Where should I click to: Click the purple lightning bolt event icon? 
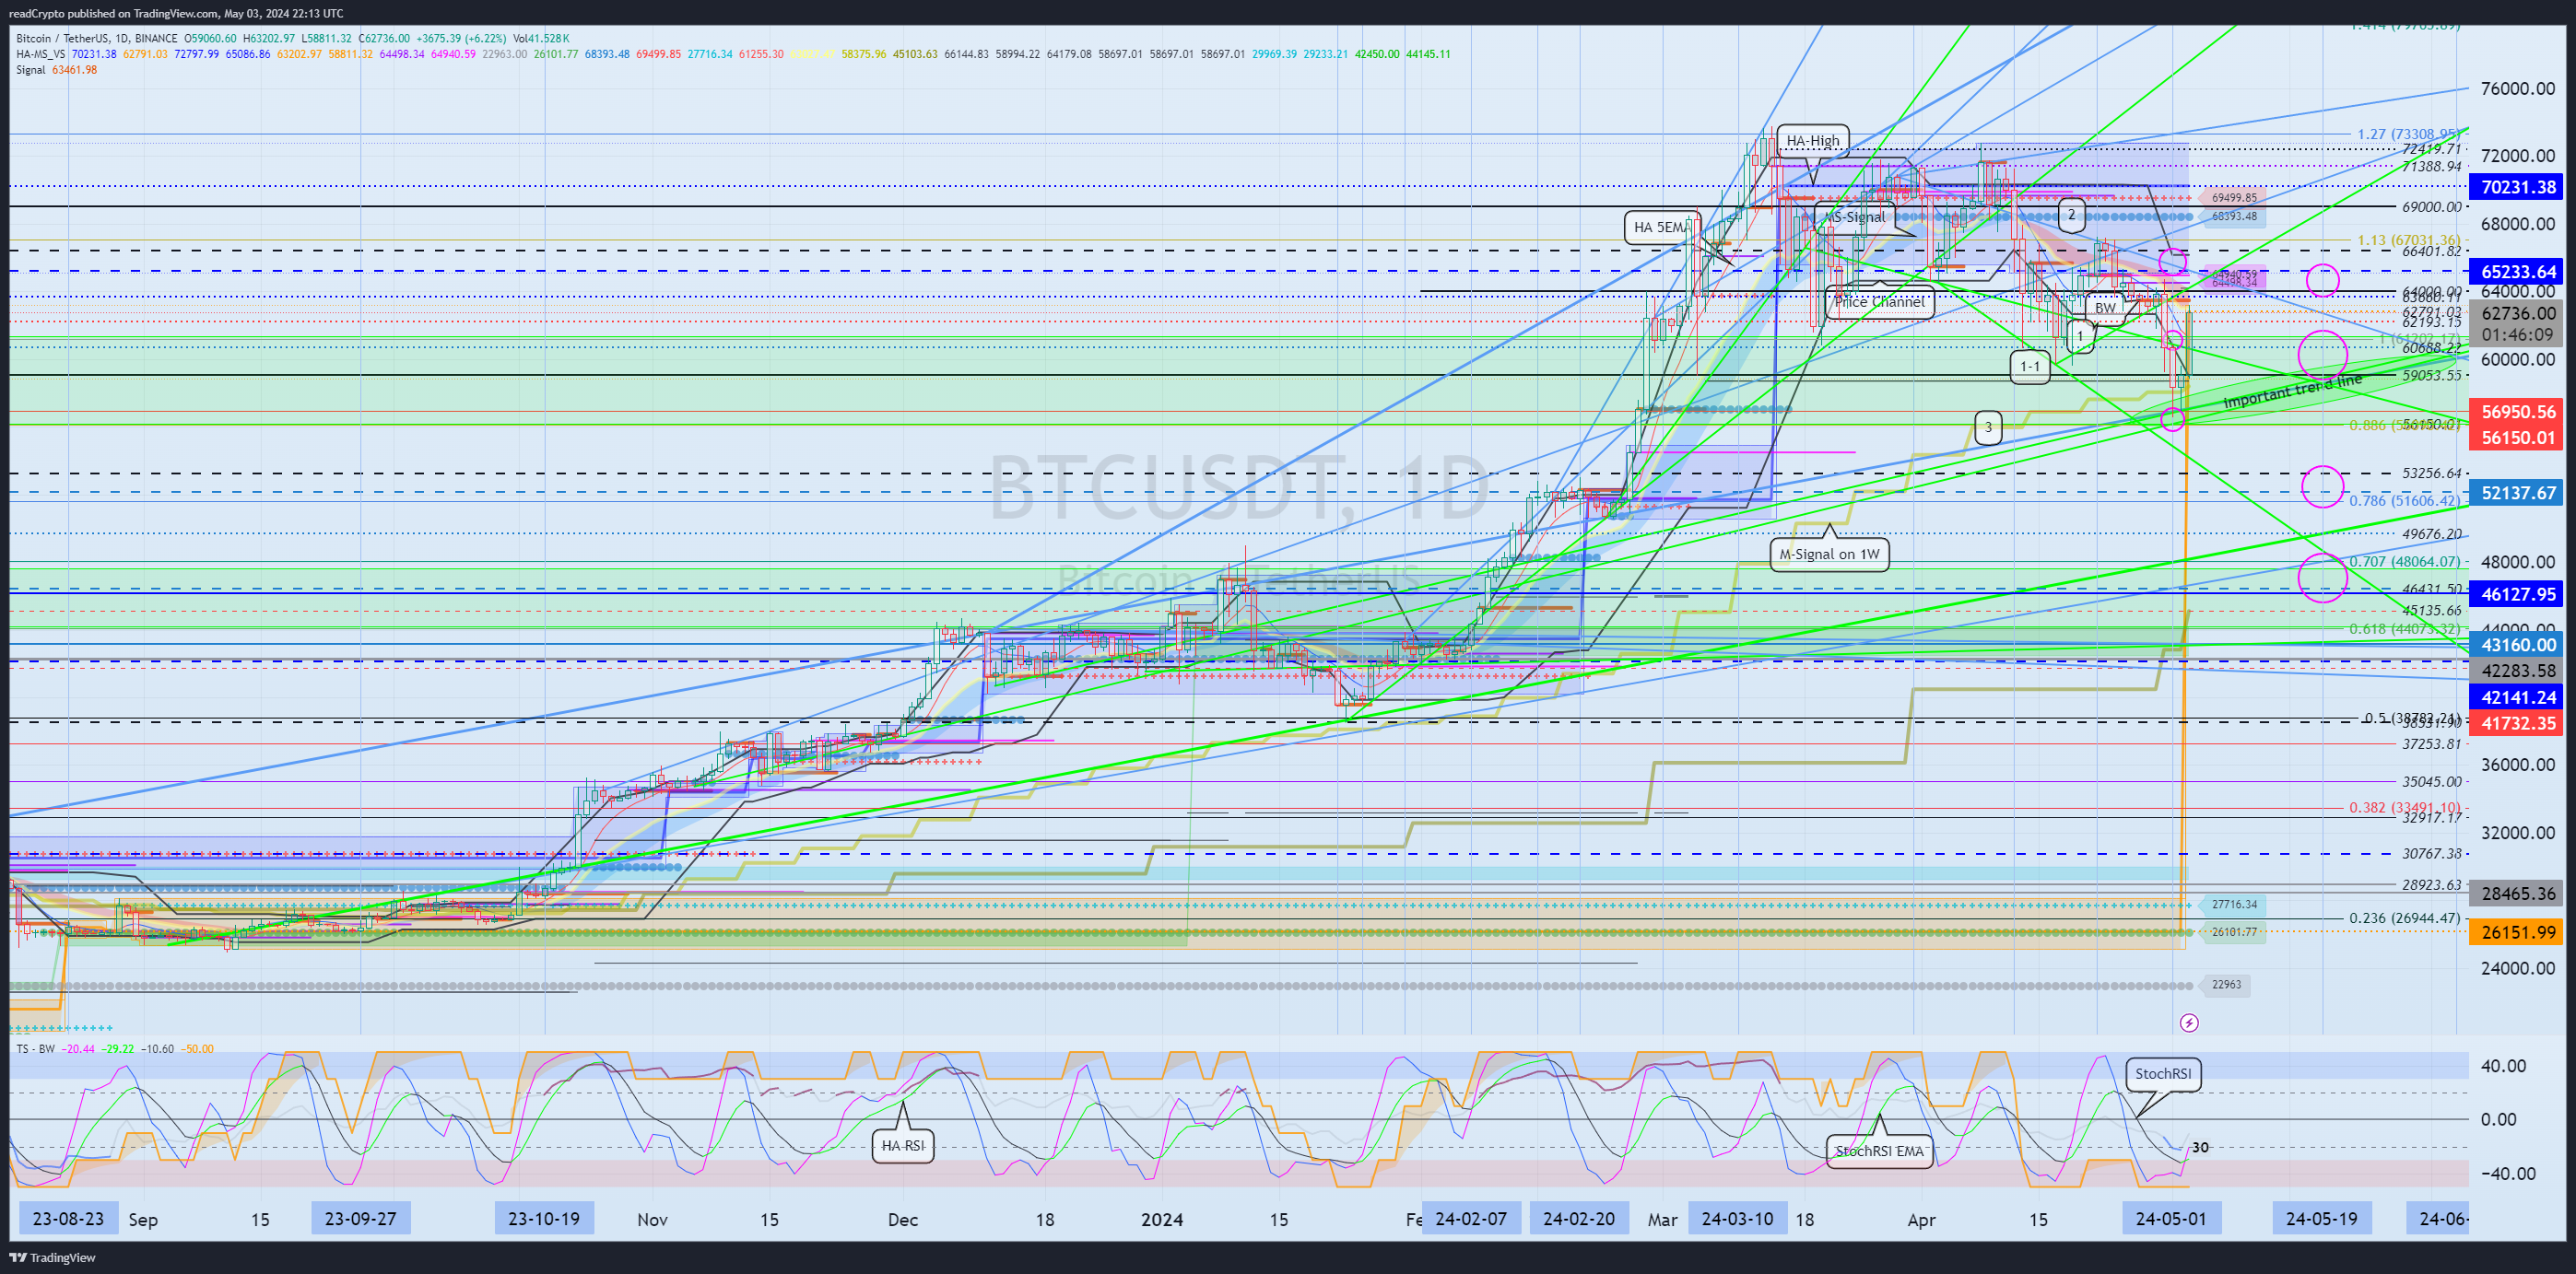2189,1023
